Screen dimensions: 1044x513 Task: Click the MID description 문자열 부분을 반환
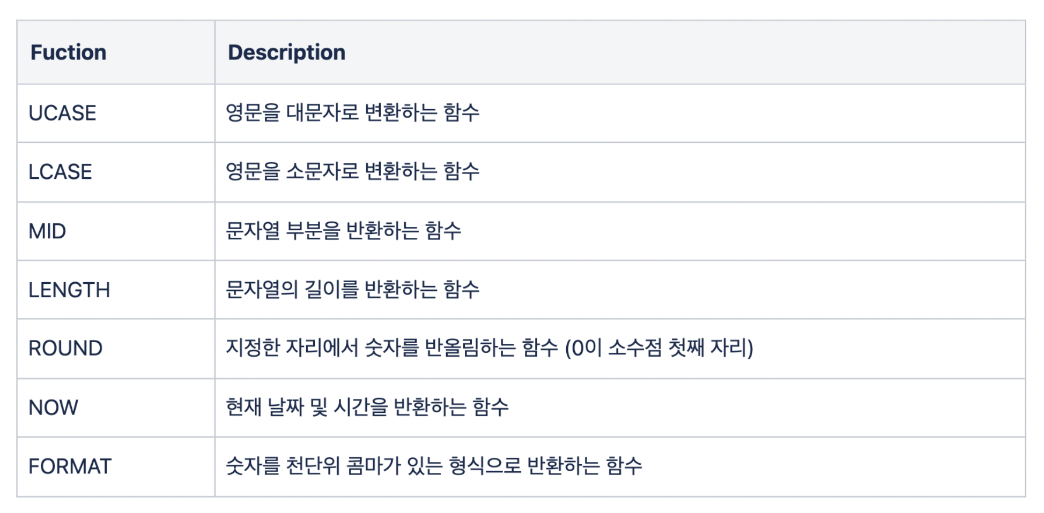pos(343,231)
